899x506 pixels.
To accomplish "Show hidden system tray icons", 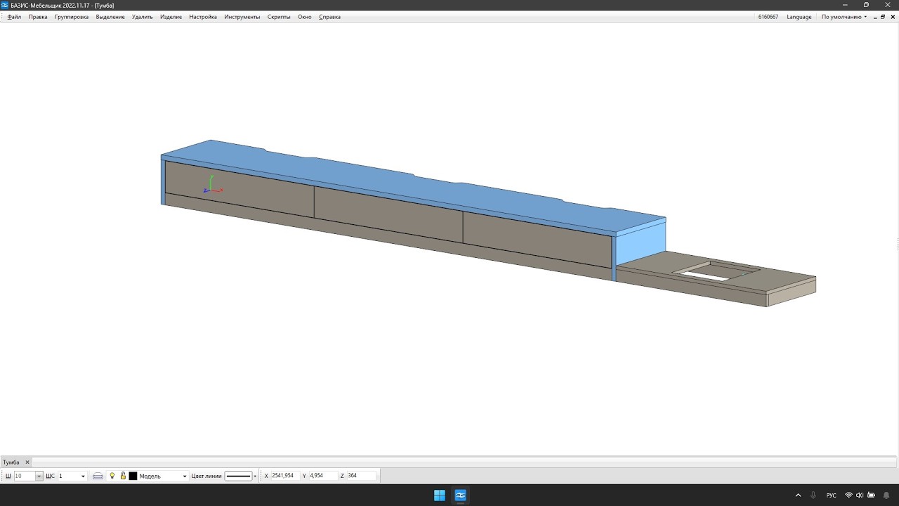I will point(798,495).
